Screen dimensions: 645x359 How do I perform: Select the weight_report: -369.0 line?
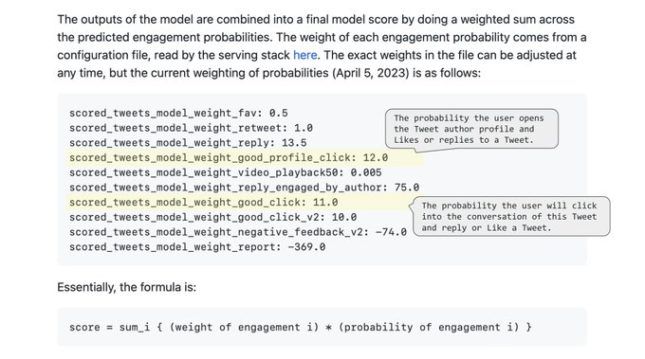pyautogui.click(x=197, y=247)
